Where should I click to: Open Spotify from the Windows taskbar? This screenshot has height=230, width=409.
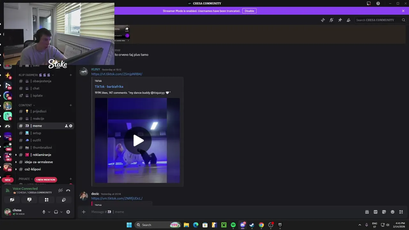pyautogui.click(x=233, y=225)
